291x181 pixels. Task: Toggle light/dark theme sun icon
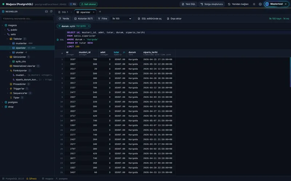point(254,4)
